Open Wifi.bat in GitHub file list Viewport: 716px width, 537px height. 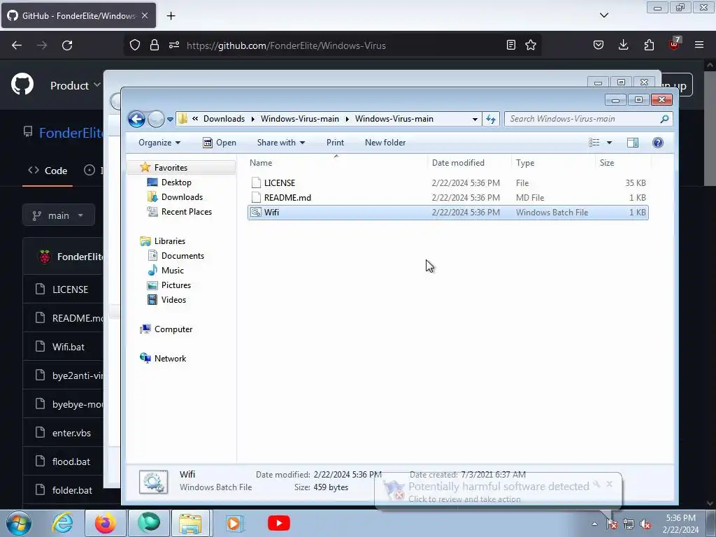[68, 347]
